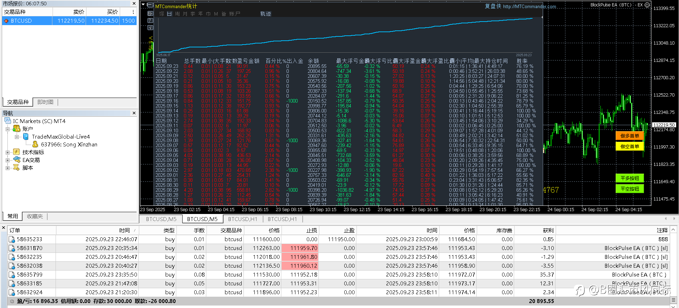Click the question mark help icon on chart
The width and height of the screenshot is (679, 308).
(x=150, y=21)
